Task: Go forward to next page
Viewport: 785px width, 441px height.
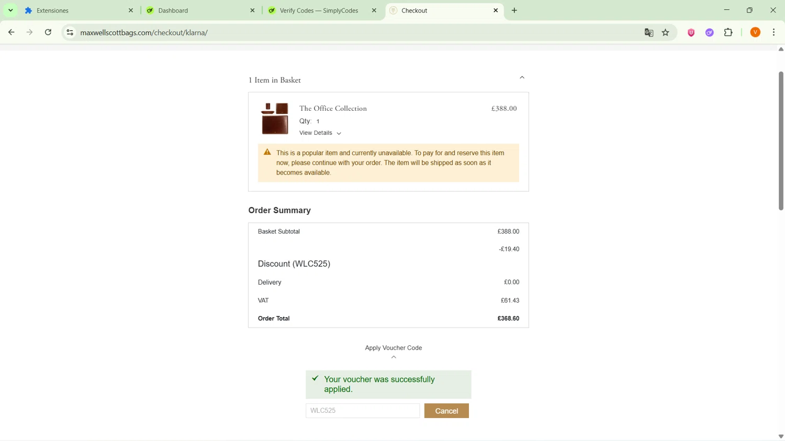Action: pos(29,32)
